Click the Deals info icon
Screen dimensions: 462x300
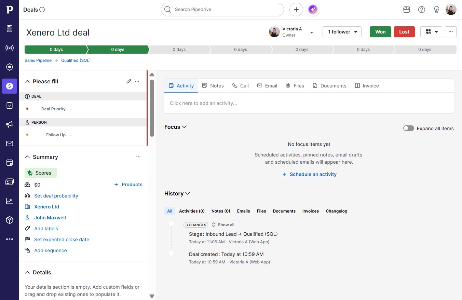pos(42,10)
